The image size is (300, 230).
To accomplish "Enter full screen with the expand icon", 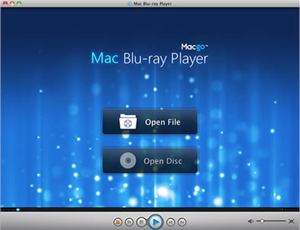I will coord(291,221).
